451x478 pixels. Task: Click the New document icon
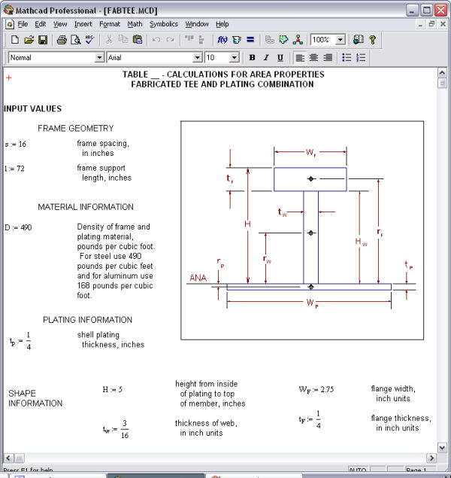coord(14,40)
